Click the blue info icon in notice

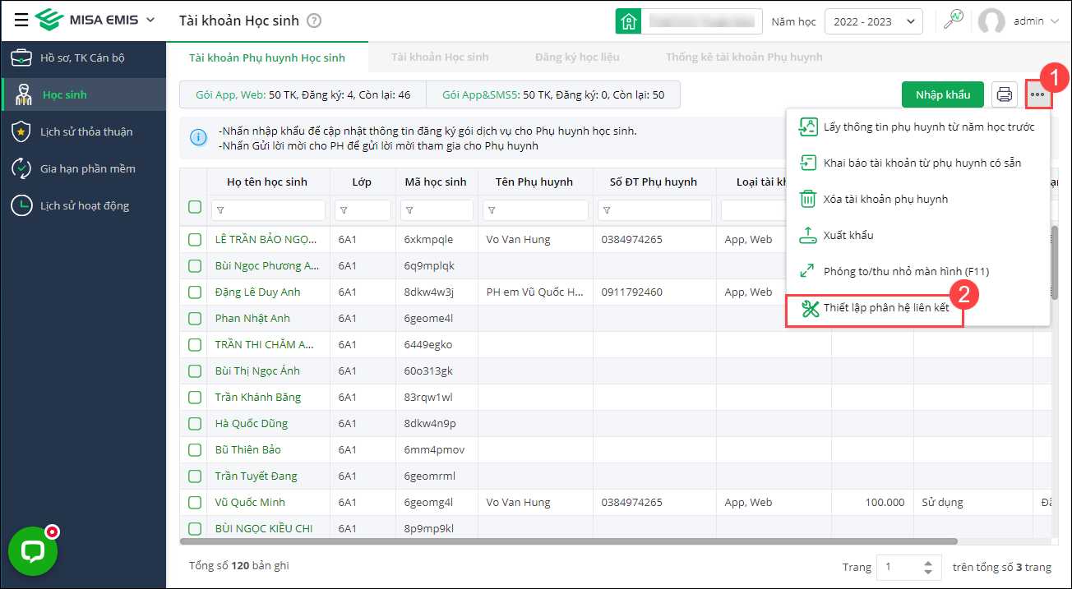point(198,137)
